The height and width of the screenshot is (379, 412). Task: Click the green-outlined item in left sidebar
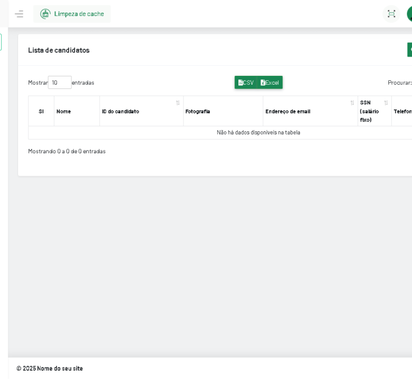(x=1, y=42)
